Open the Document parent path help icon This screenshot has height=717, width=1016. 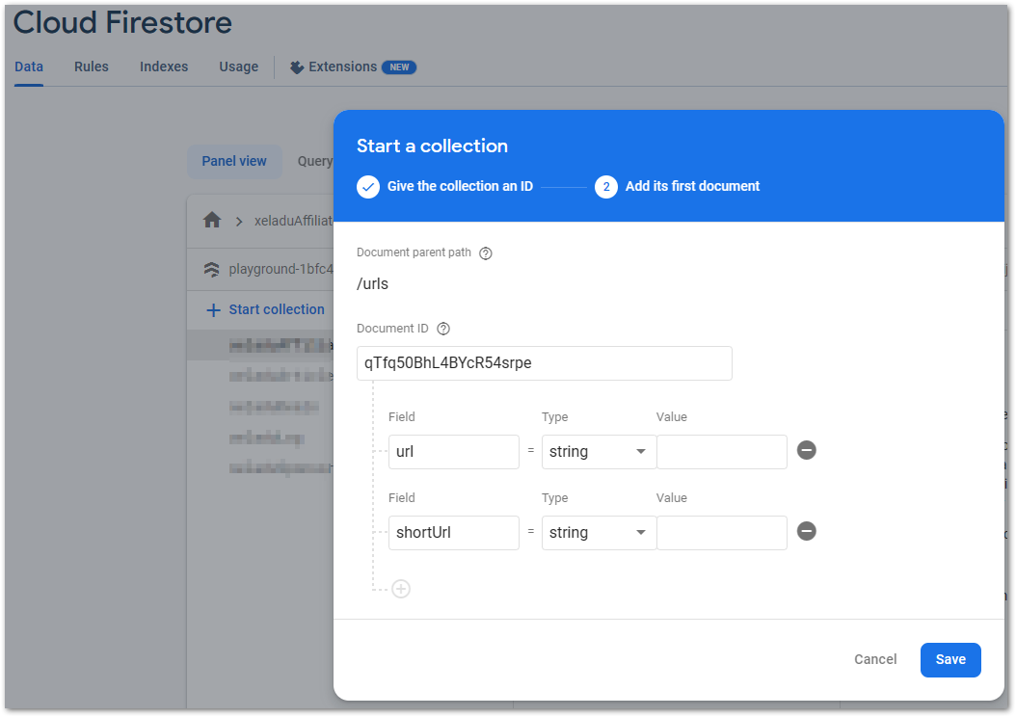[485, 252]
